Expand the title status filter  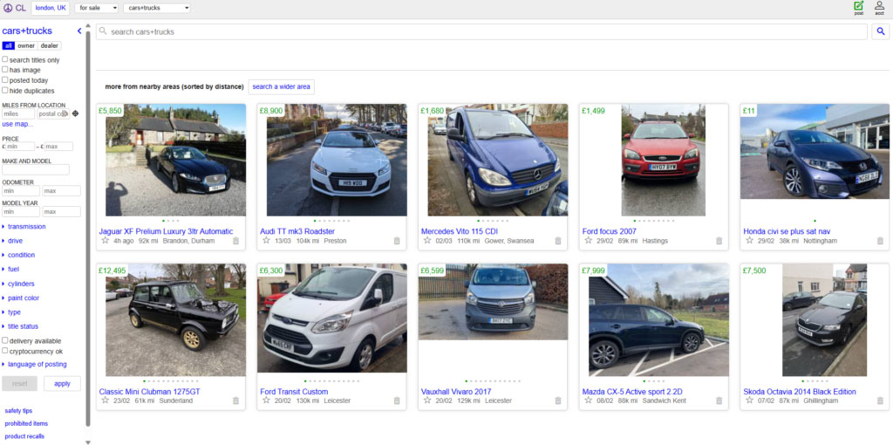20,326
